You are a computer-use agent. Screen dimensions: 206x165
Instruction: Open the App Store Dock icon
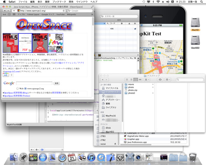coord(43,158)
